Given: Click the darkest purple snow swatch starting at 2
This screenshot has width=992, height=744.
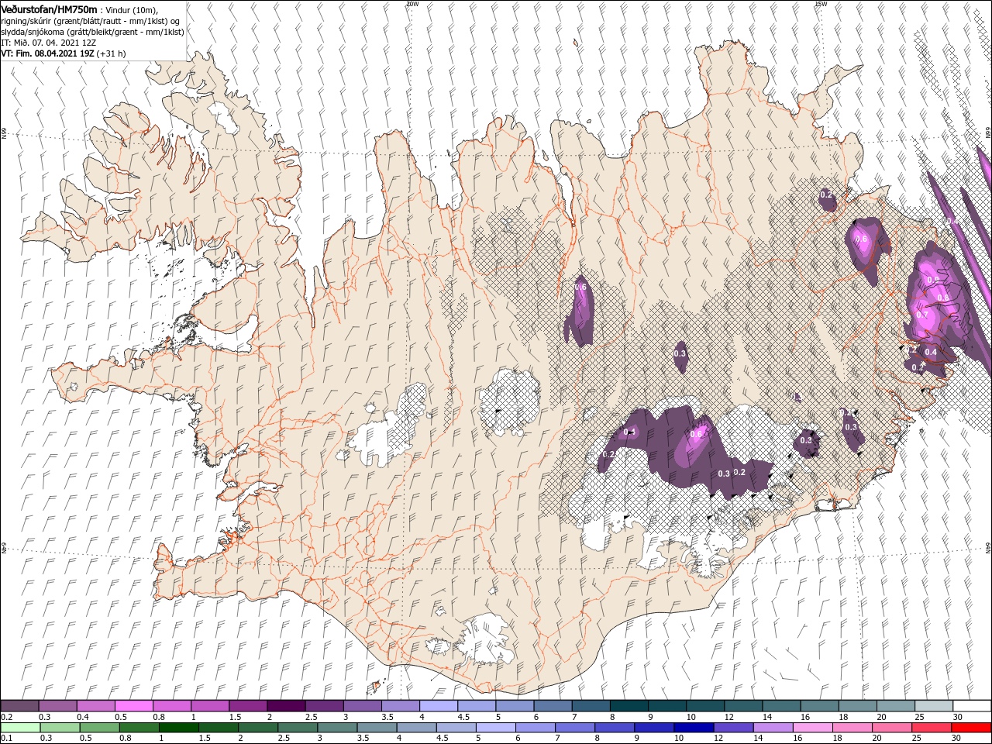Looking at the screenshot, I should click(286, 706).
